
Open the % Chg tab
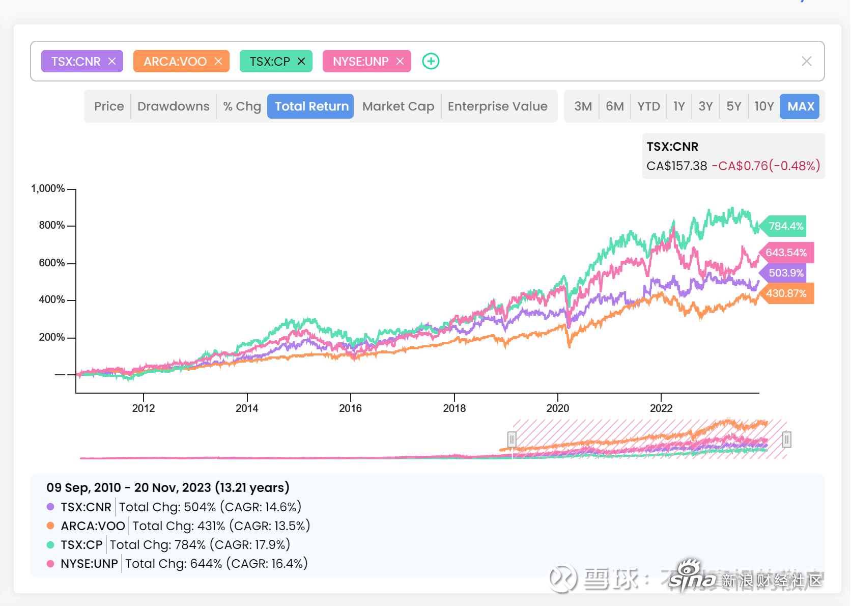coord(242,106)
